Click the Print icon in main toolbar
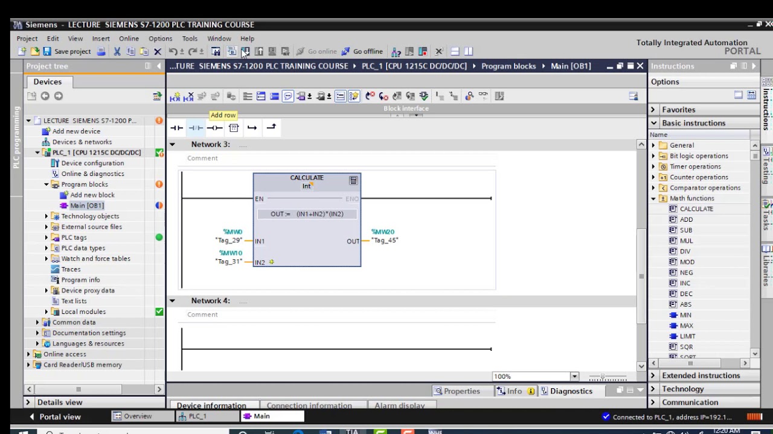773x434 pixels. coord(101,51)
